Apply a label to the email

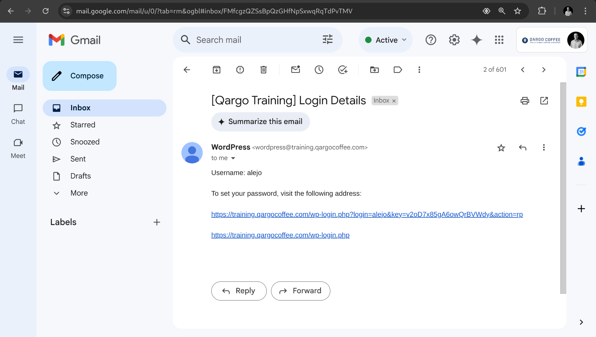pos(398,70)
